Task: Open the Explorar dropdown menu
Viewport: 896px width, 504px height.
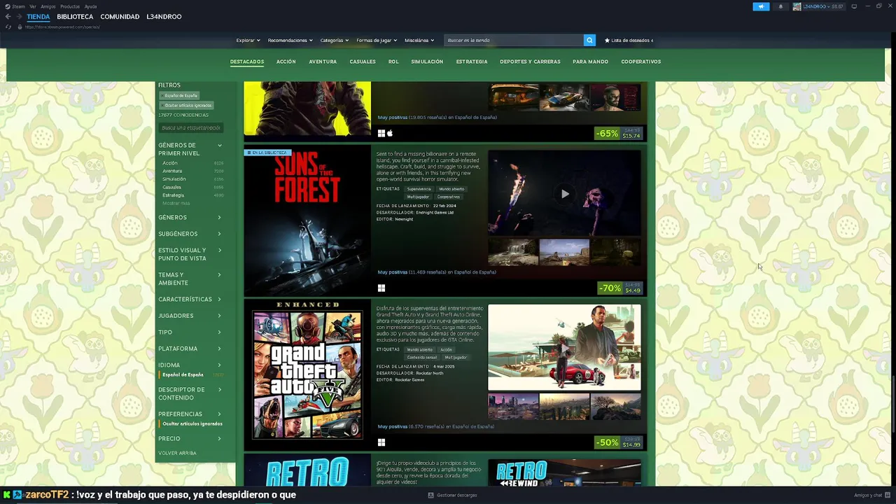Action: [248, 40]
